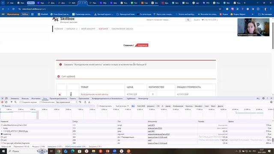
Task: Go to Главная in site navigation
Action: click(x=59, y=29)
